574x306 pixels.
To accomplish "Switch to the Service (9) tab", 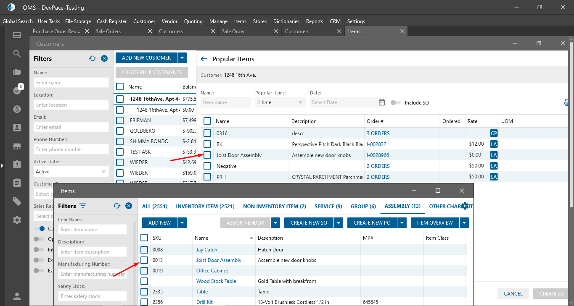I will coord(328,206).
